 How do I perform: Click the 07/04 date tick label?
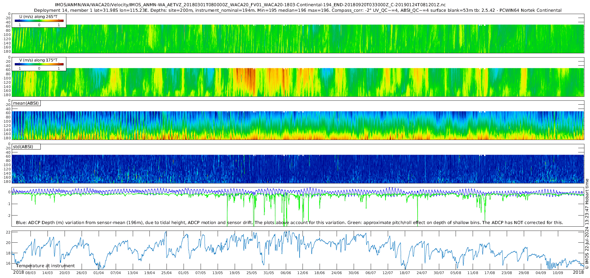point(116,273)
